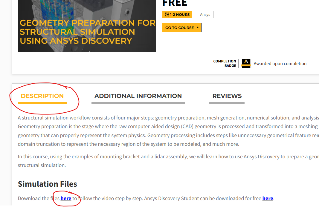Screen dimensions: 319x207
Task: Follow the 'here' link to download files
Action: (66, 198)
